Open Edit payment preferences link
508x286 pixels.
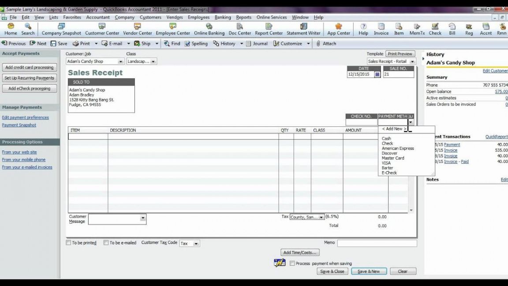coord(25,117)
